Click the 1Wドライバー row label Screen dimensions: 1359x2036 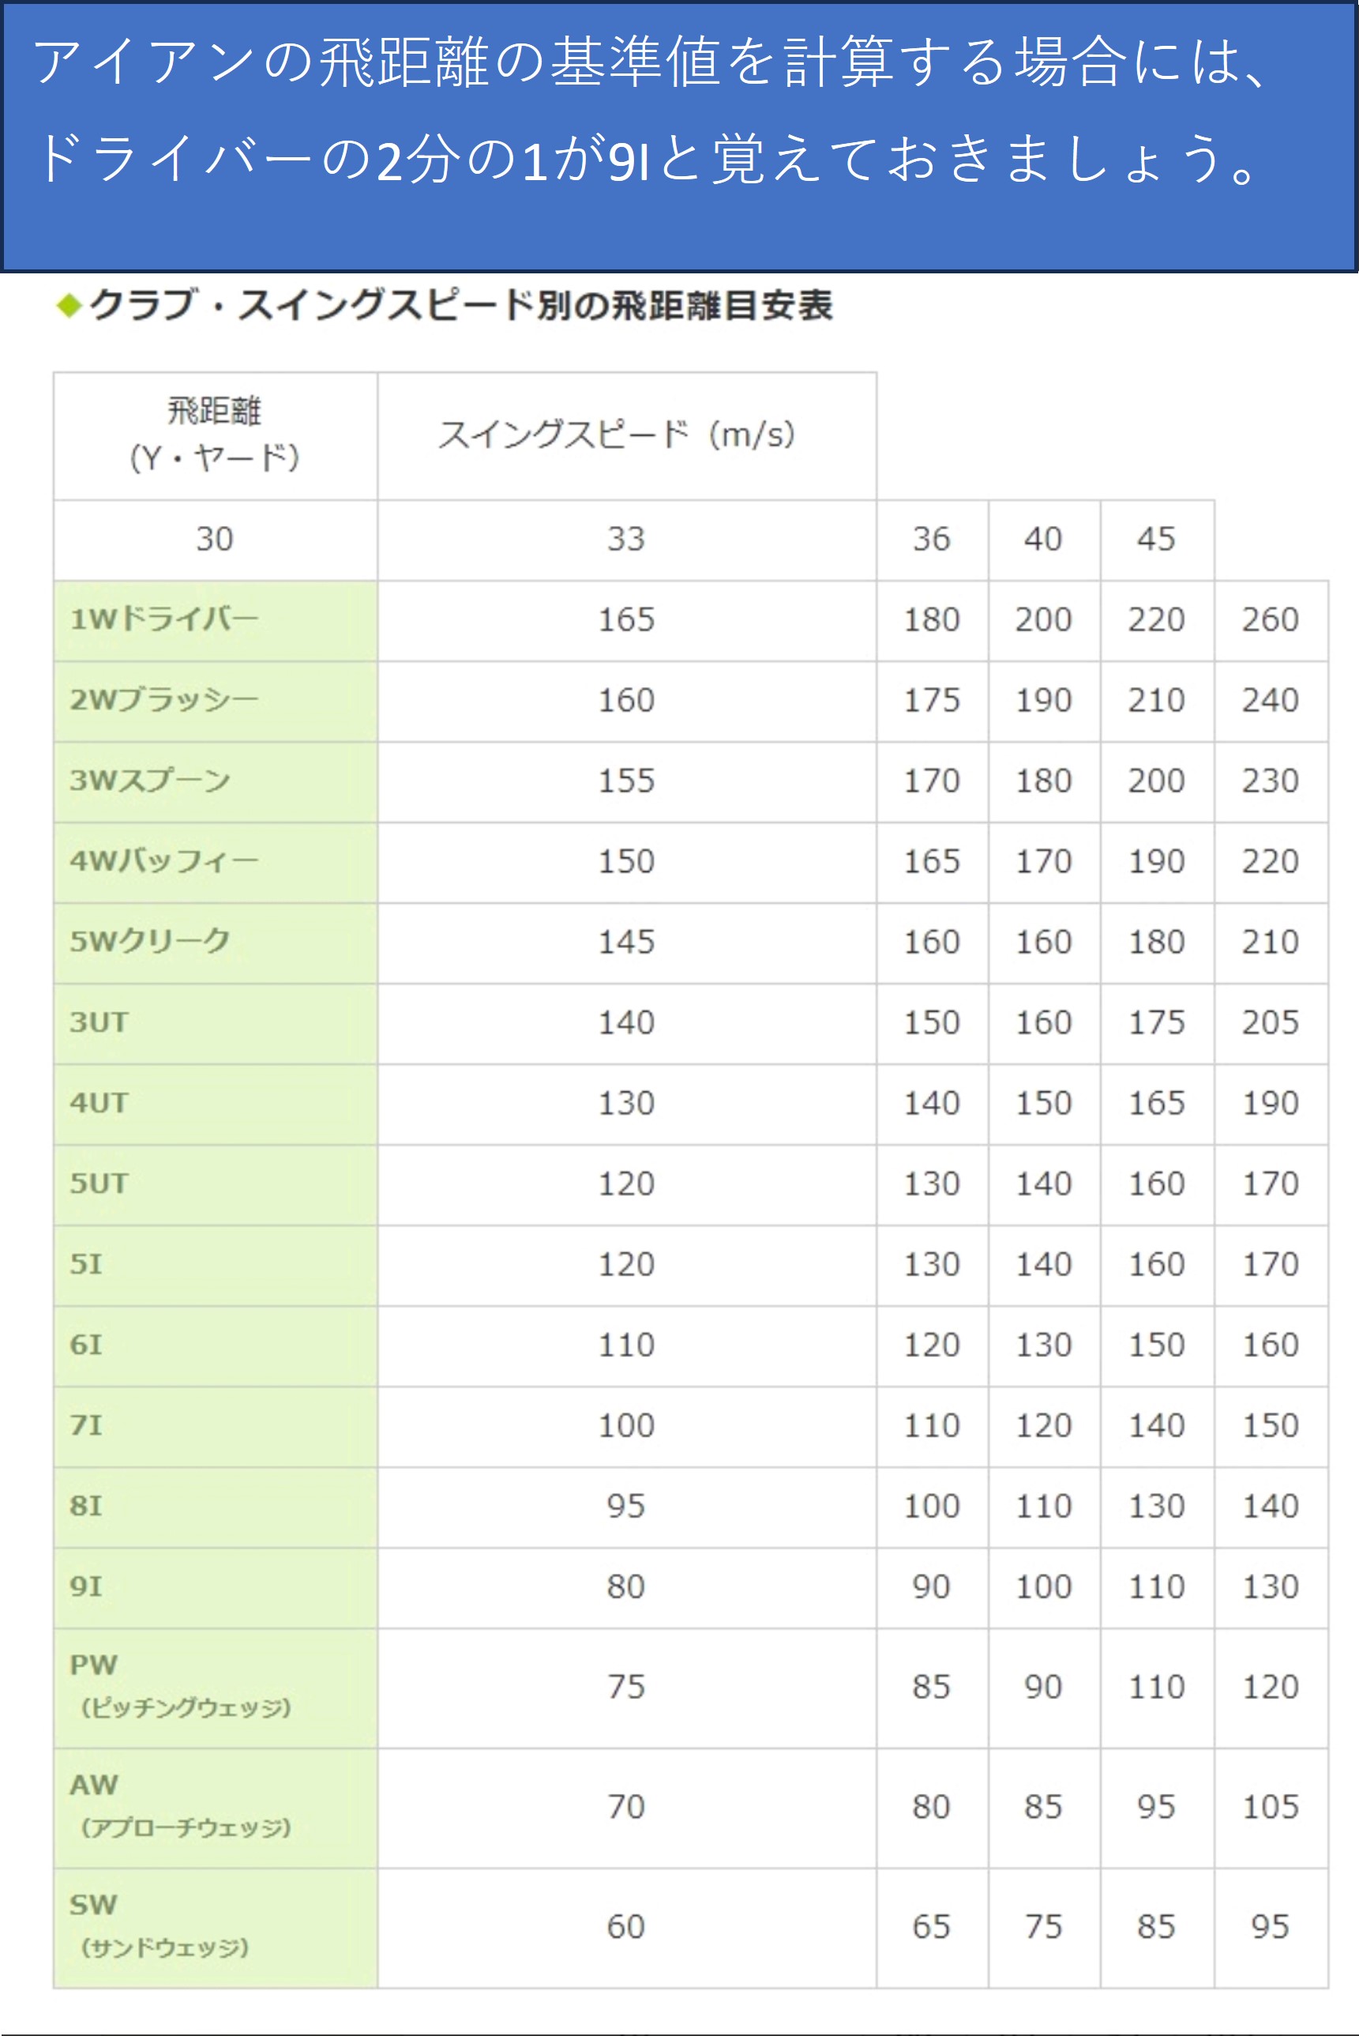click(165, 619)
